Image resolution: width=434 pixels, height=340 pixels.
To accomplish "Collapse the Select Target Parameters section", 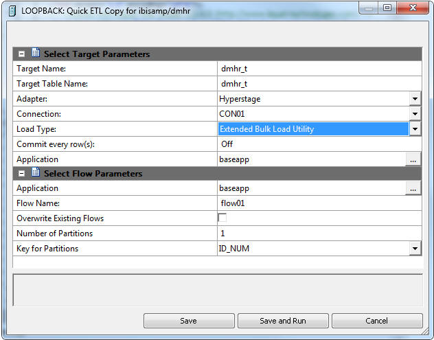I will [x=21, y=54].
